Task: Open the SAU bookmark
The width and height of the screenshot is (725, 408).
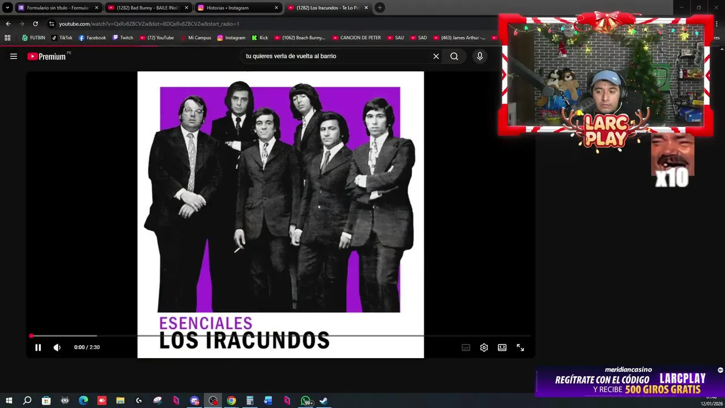Action: coord(395,38)
